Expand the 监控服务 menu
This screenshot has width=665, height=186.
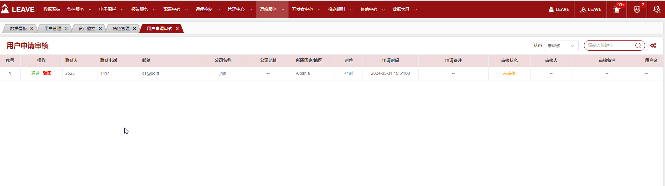pyautogui.click(x=79, y=9)
